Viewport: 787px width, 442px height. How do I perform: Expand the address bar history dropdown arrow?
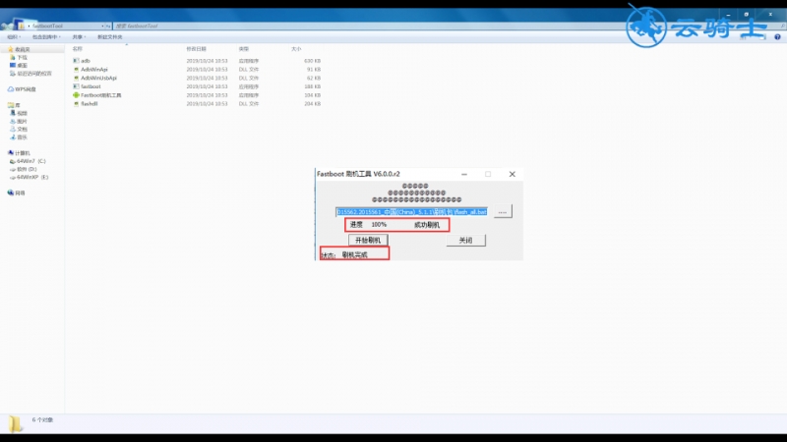click(x=102, y=27)
